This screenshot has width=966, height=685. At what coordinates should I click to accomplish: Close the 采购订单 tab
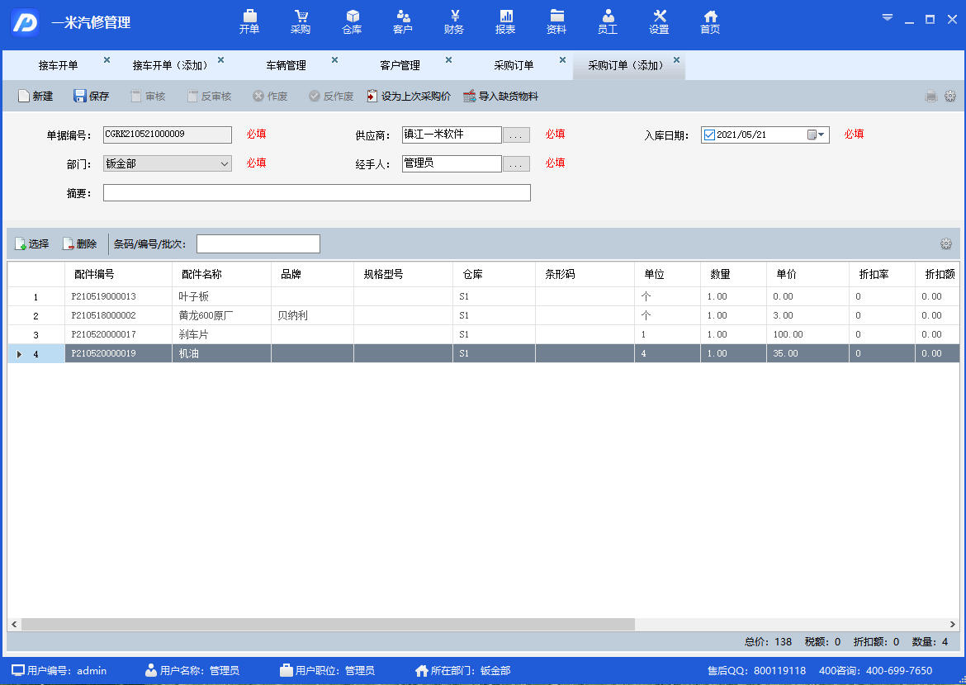pos(562,60)
